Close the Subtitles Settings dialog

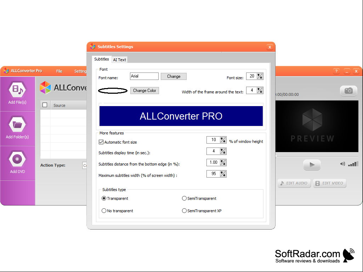tap(270, 47)
